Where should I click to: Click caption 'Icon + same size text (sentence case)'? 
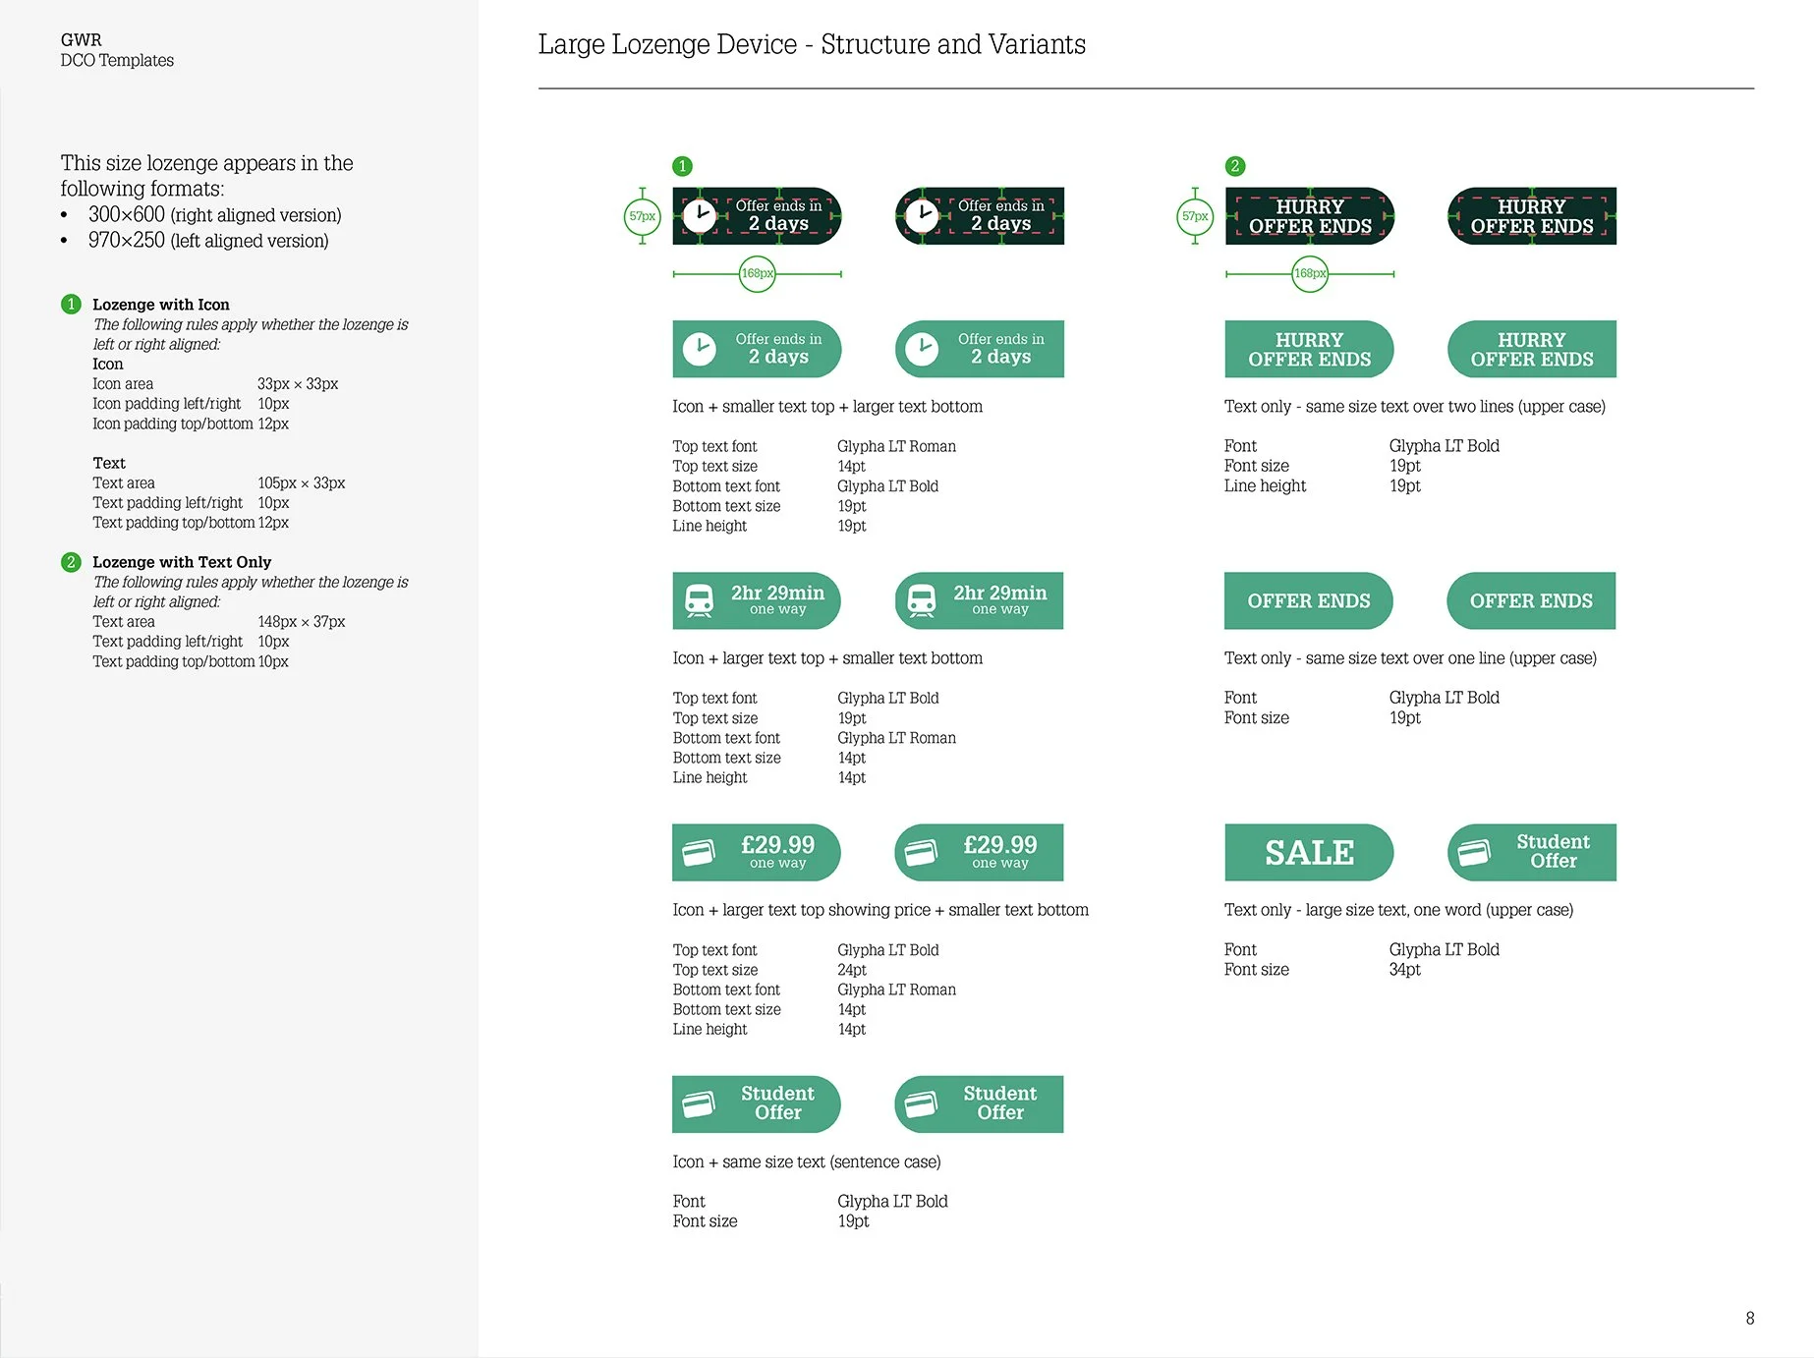tap(807, 1161)
